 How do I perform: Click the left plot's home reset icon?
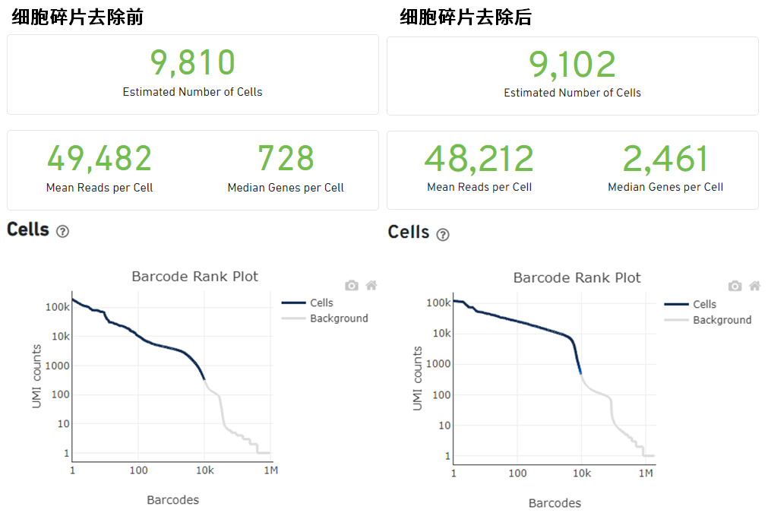click(371, 286)
